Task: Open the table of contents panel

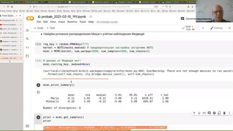Action: [27, 30]
